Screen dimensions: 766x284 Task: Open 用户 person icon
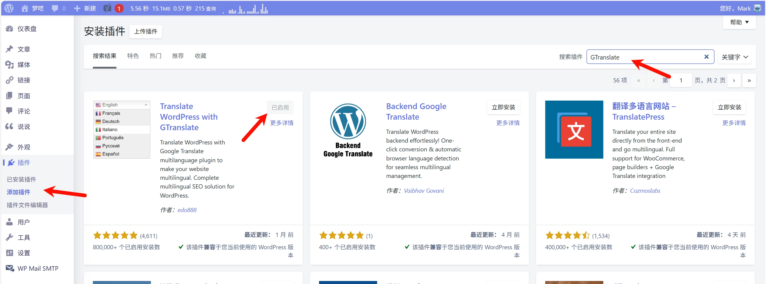tap(9, 222)
